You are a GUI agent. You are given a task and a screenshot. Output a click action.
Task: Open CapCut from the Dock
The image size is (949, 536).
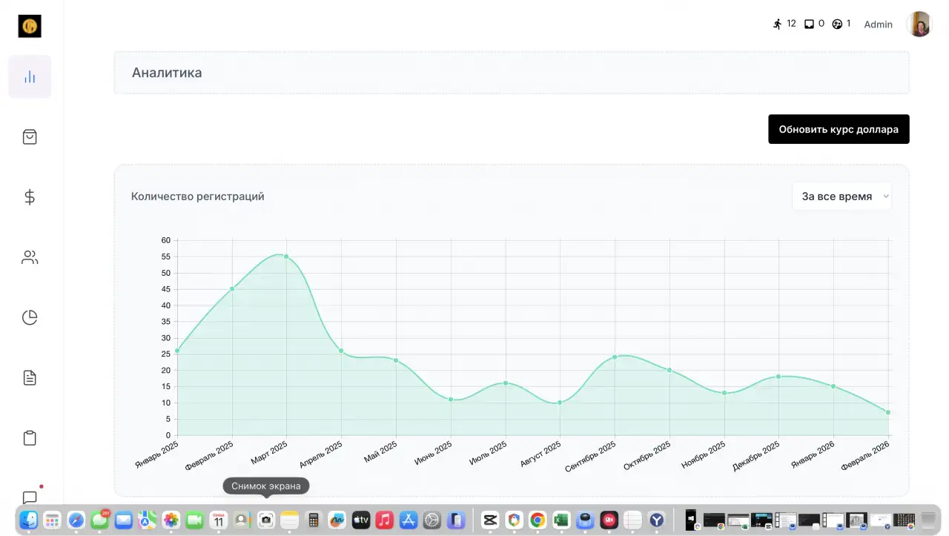point(490,520)
